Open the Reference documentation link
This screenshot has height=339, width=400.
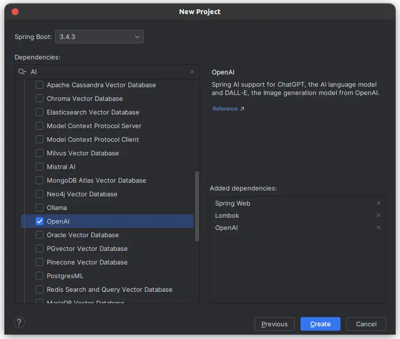tap(225, 109)
